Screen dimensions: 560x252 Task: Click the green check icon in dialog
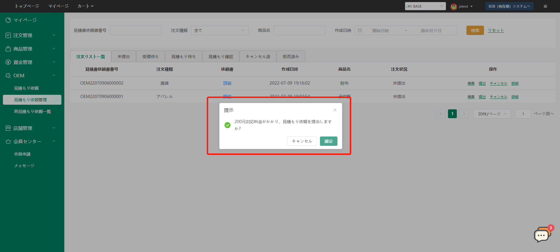[x=228, y=125]
